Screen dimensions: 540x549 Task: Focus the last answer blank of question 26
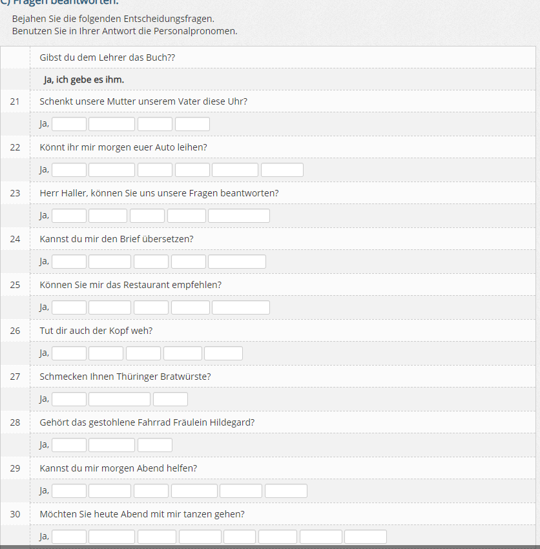click(223, 353)
